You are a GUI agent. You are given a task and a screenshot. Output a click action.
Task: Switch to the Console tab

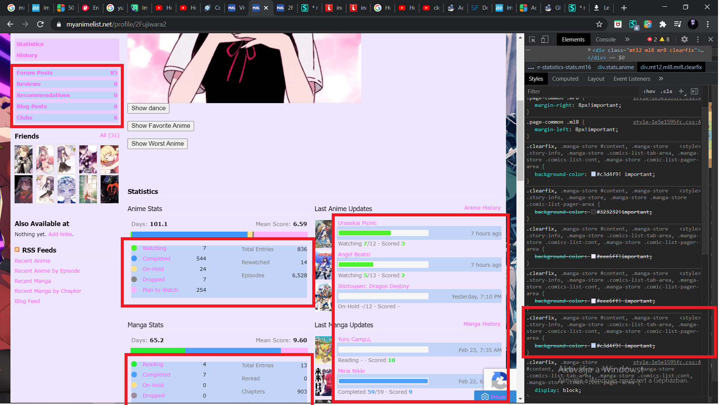tap(605, 39)
